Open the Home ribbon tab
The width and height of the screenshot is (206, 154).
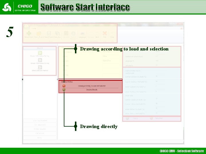click(34, 29)
